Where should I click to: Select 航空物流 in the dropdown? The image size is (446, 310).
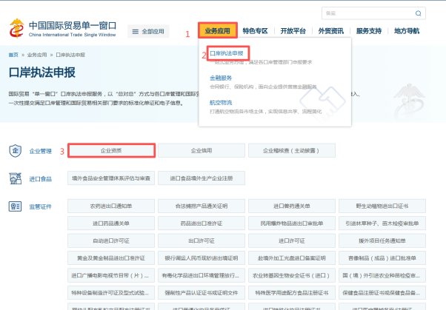[x=221, y=103]
